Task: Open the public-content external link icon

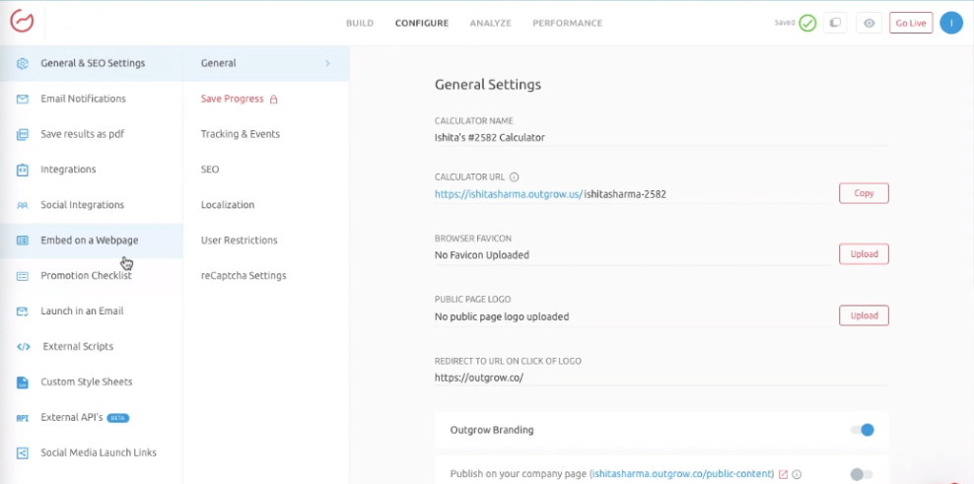Action: click(783, 474)
